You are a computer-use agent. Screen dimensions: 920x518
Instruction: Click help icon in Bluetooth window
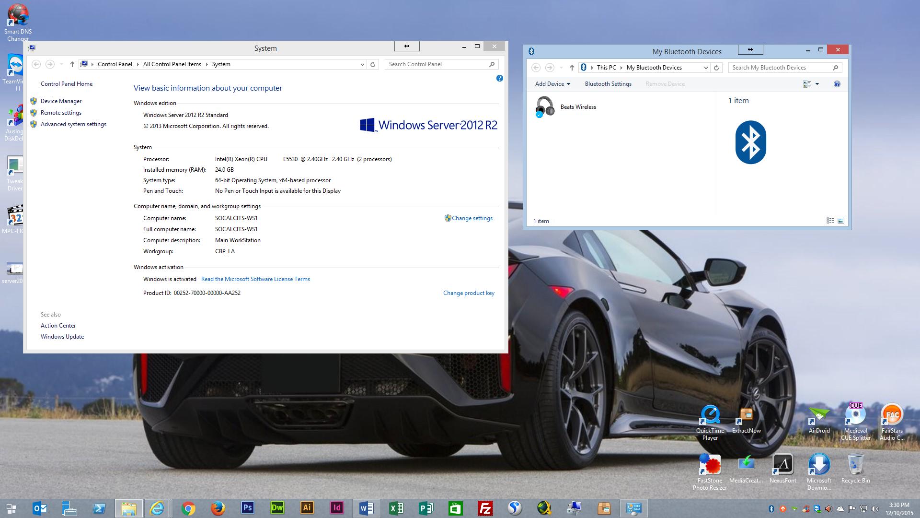(837, 84)
